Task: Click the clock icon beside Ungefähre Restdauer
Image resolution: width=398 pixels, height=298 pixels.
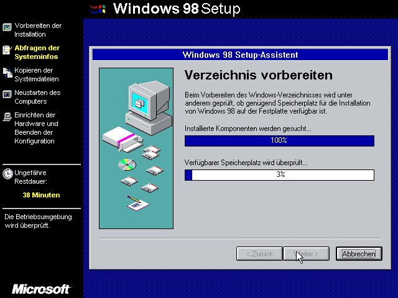Action: point(7,174)
